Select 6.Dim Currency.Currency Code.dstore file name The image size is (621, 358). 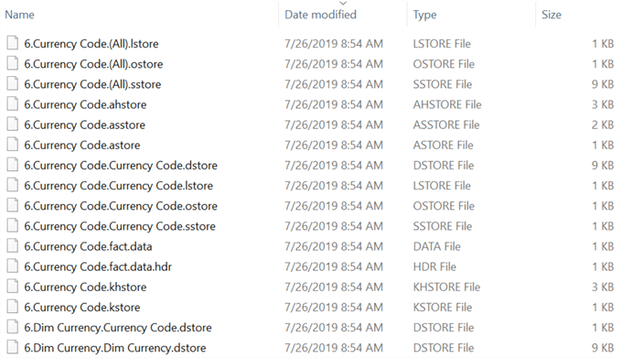point(118,328)
